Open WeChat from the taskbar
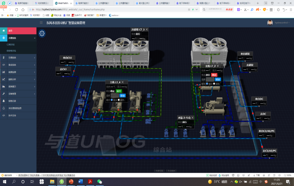This screenshot has width=294, height=186. (x=100, y=182)
